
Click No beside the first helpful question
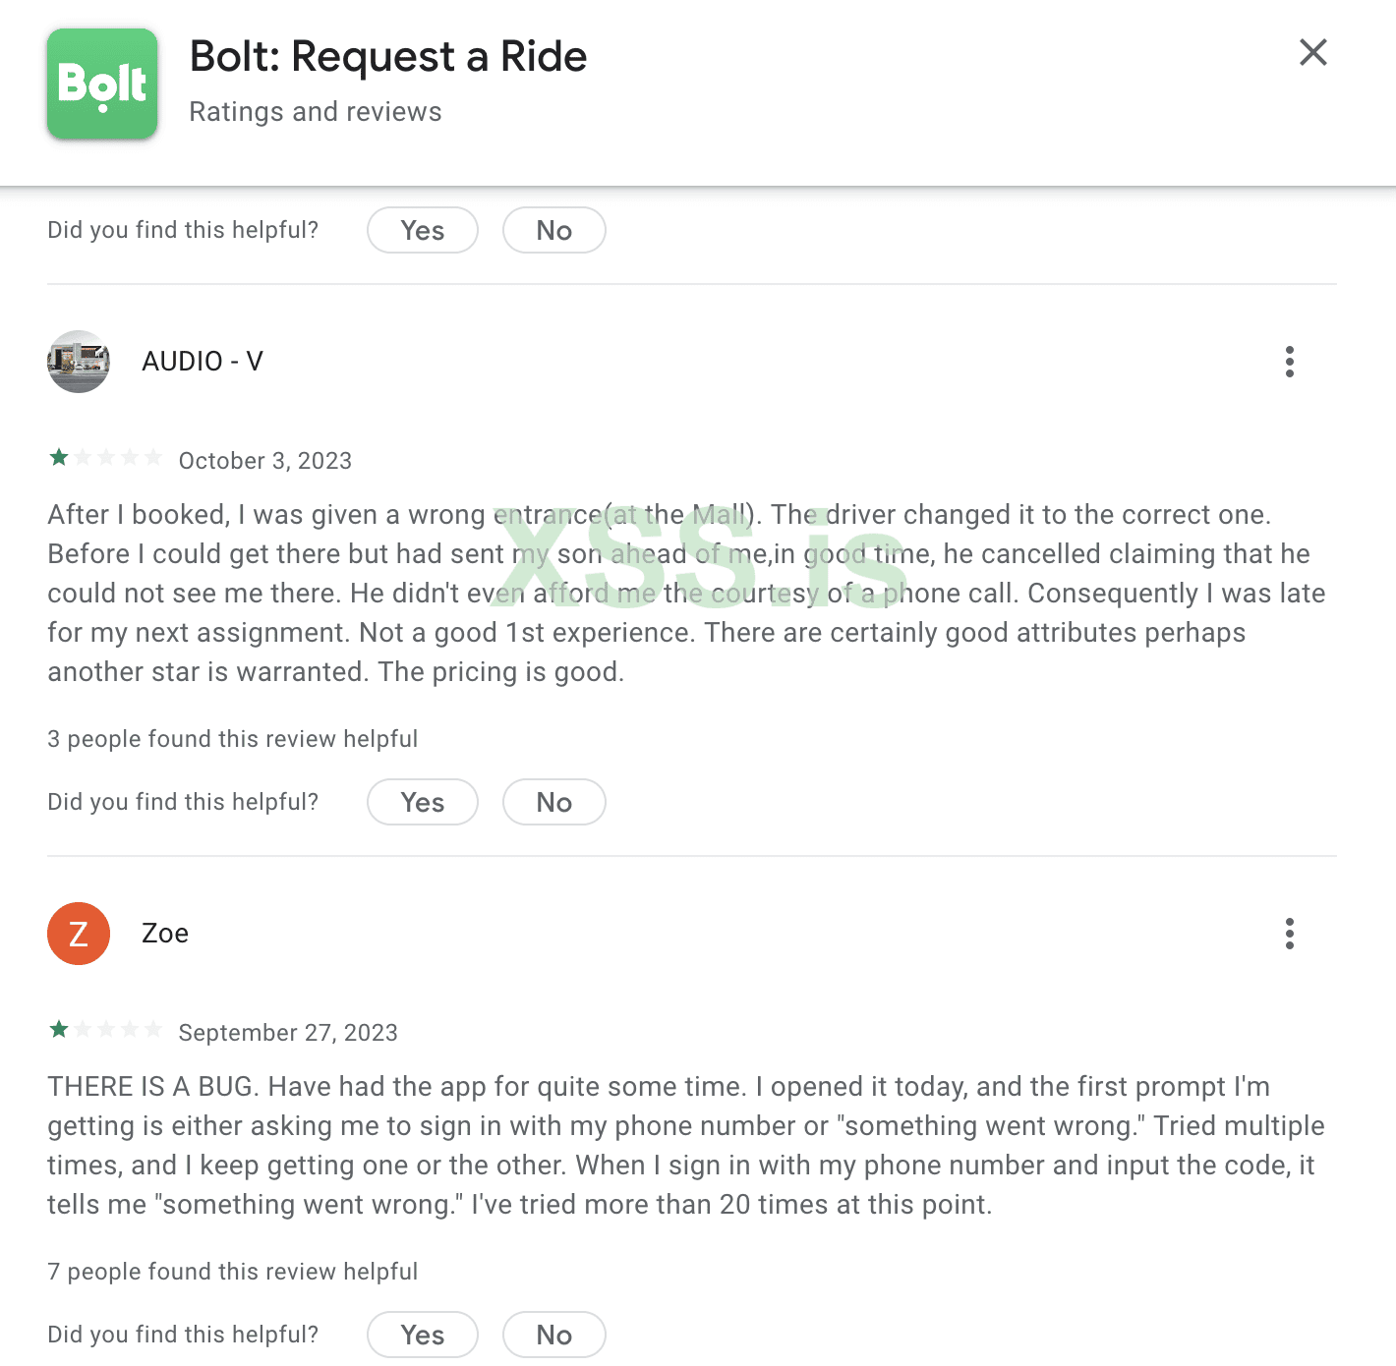pyautogui.click(x=553, y=230)
